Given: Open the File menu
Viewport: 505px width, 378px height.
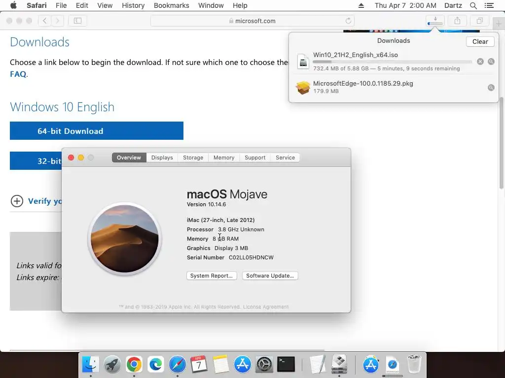Looking at the screenshot, I should pyautogui.click(x=61, y=5).
